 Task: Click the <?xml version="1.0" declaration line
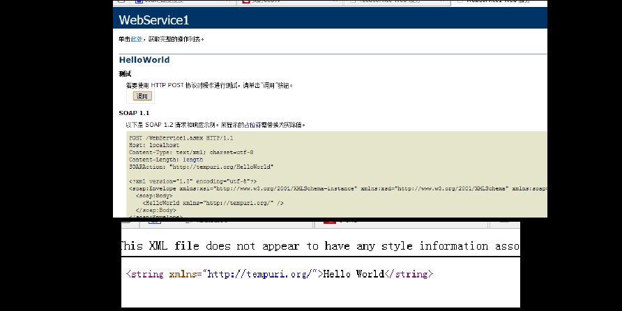(x=192, y=181)
